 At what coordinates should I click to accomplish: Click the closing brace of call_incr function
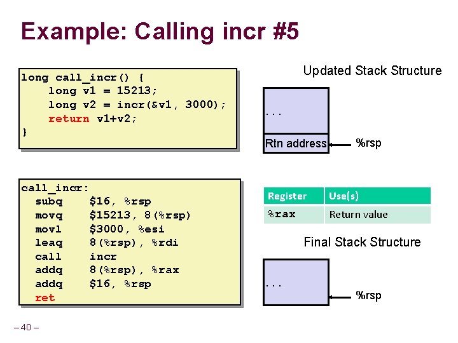25,132
